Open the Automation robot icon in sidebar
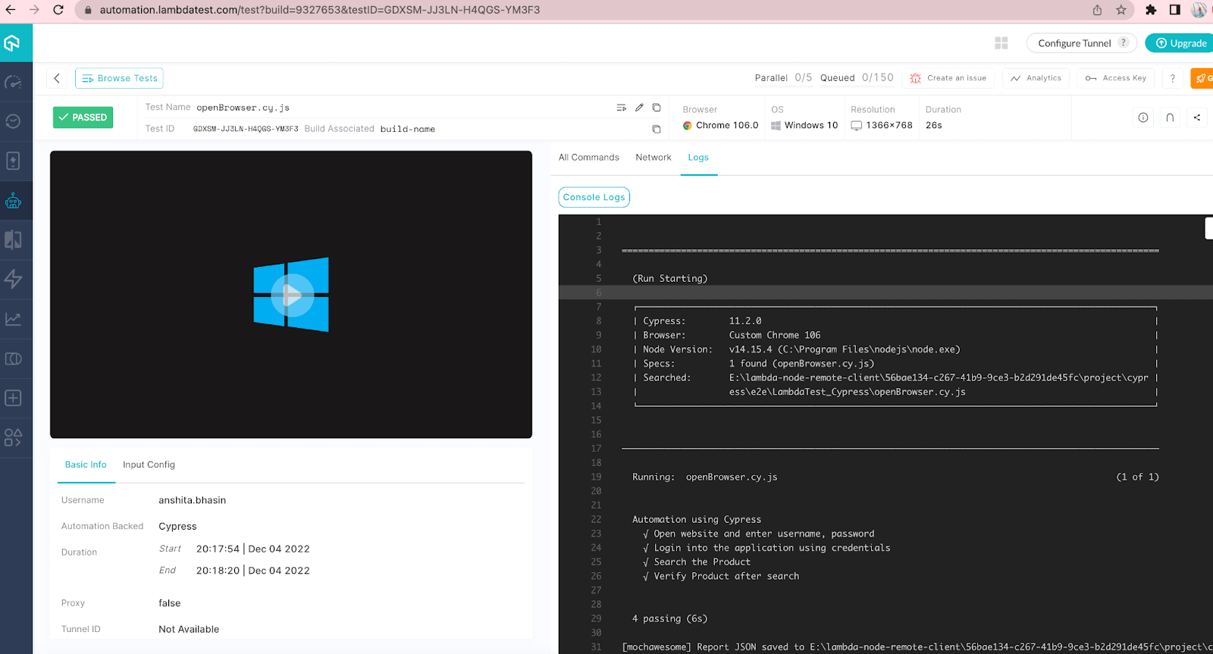This screenshot has height=654, width=1213. point(14,201)
